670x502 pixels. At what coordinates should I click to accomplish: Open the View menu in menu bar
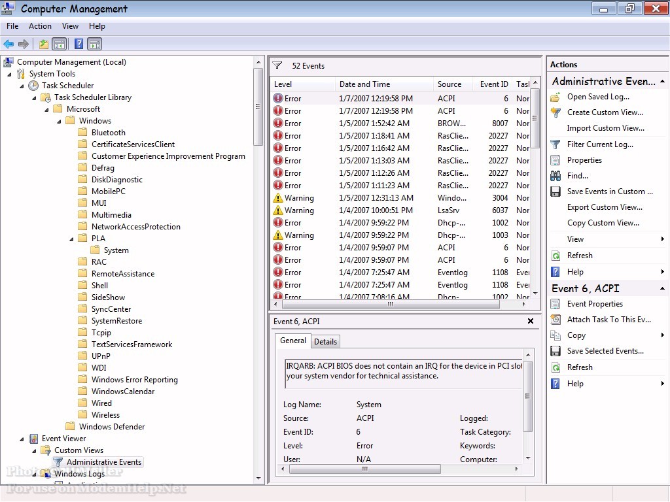pos(70,26)
